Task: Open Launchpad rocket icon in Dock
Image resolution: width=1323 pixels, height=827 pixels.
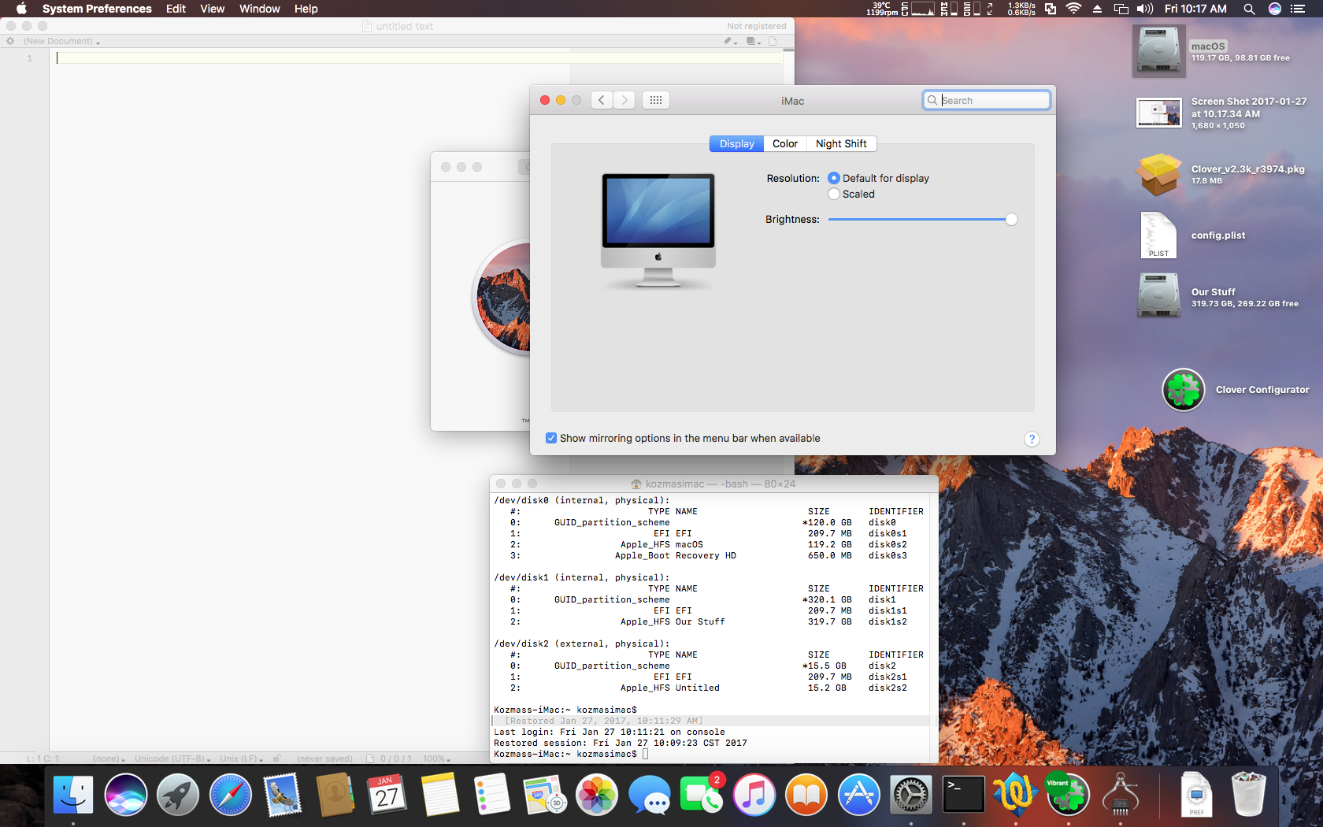Action: [x=178, y=795]
